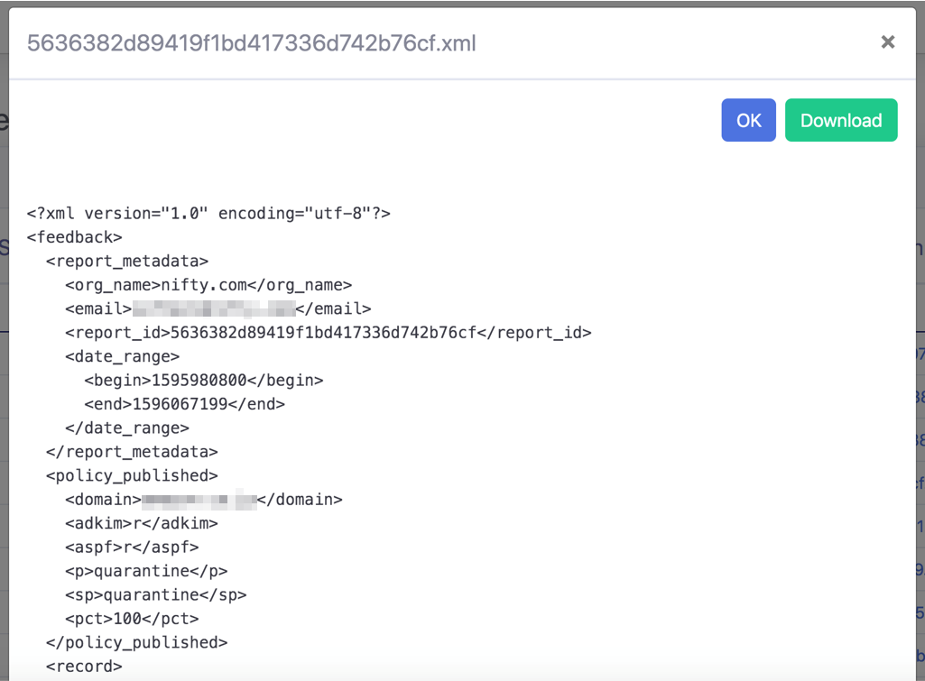The image size is (925, 681).
Task: Click the blue OK button
Action: point(748,120)
